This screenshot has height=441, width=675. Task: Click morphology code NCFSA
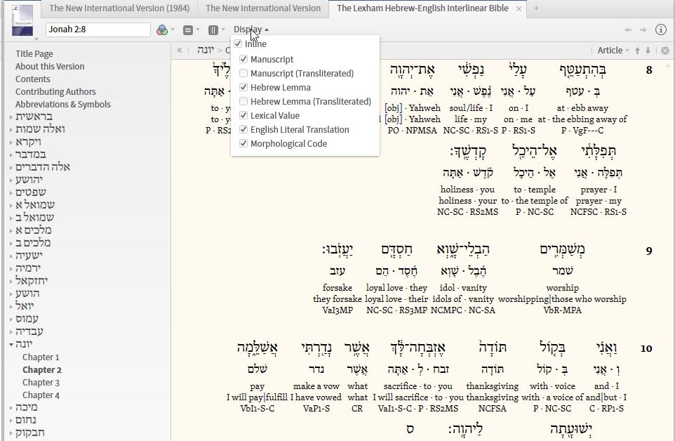coord(492,408)
